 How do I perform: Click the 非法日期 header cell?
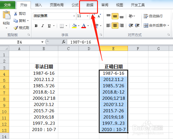point(44,67)
